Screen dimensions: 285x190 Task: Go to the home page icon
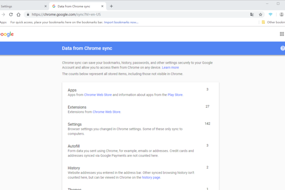(19, 15)
